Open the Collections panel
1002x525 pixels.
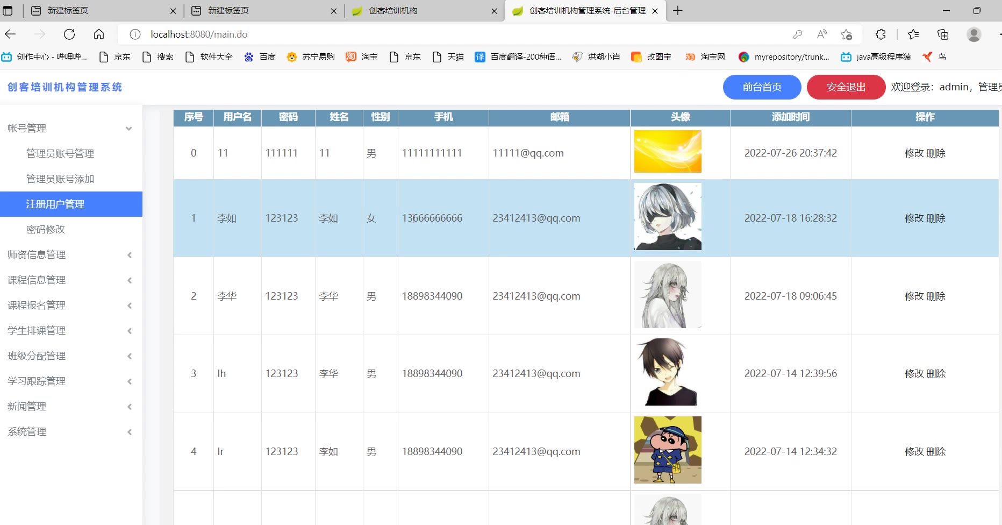(x=943, y=34)
